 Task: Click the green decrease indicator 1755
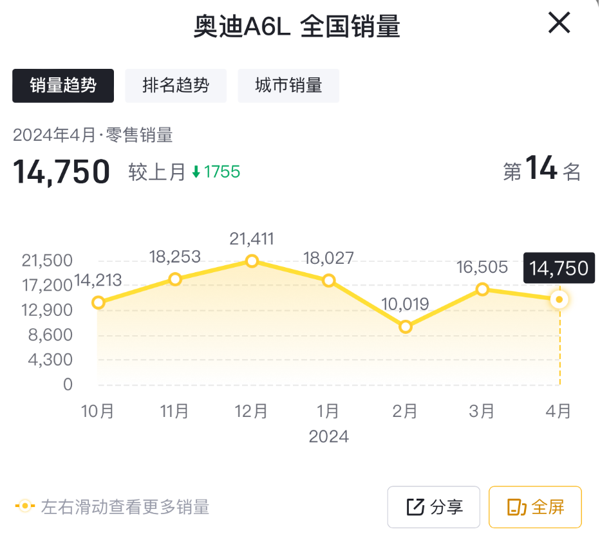click(x=220, y=172)
